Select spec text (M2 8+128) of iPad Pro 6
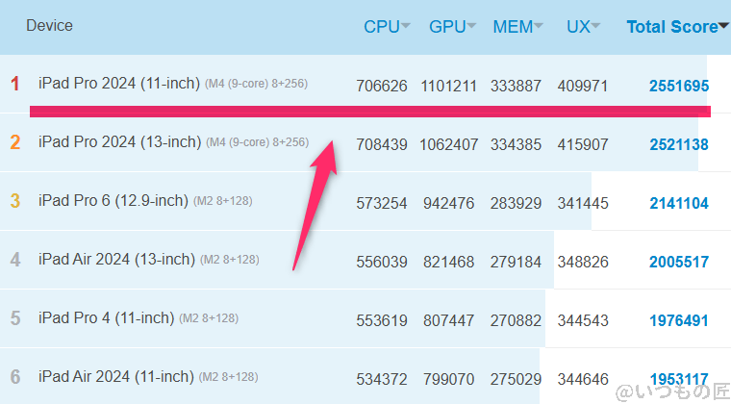731x404 pixels. tap(223, 201)
